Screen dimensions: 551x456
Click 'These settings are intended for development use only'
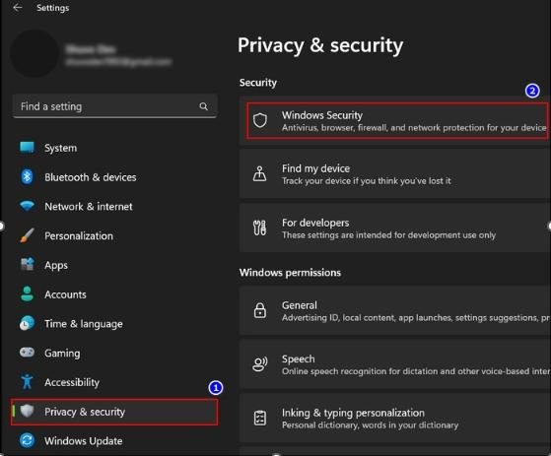coord(388,235)
